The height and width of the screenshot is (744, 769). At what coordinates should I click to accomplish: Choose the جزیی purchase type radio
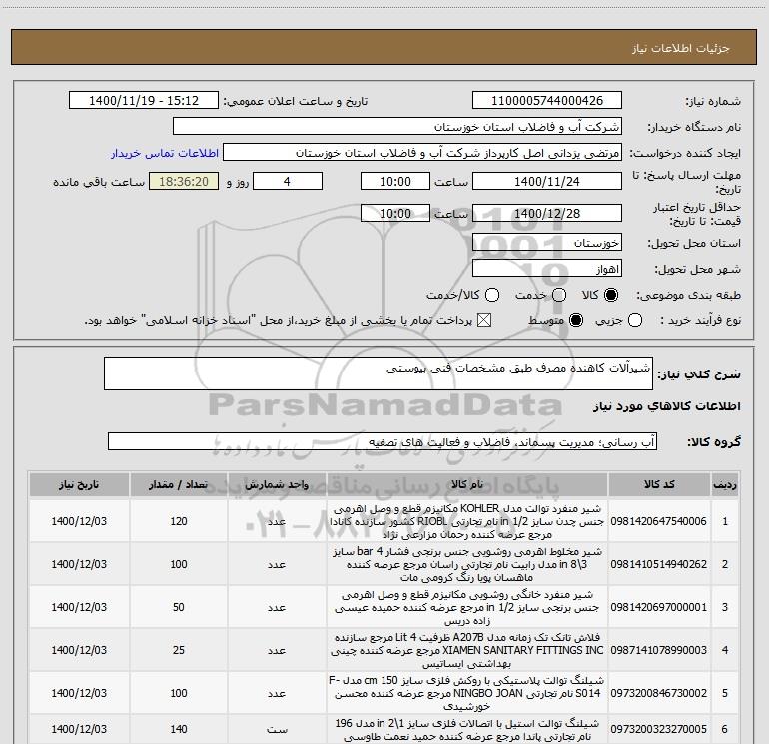point(635,320)
